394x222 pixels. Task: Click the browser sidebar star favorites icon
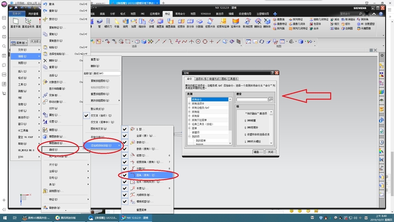(4, 27)
